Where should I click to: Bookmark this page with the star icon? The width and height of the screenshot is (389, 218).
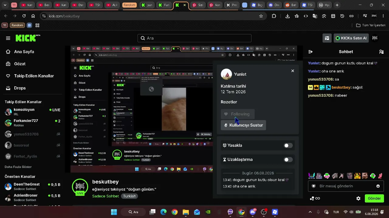click(x=261, y=16)
